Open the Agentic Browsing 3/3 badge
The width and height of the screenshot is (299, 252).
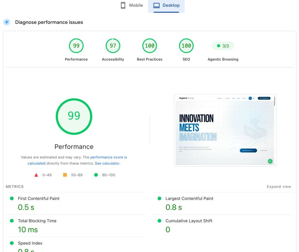(223, 46)
